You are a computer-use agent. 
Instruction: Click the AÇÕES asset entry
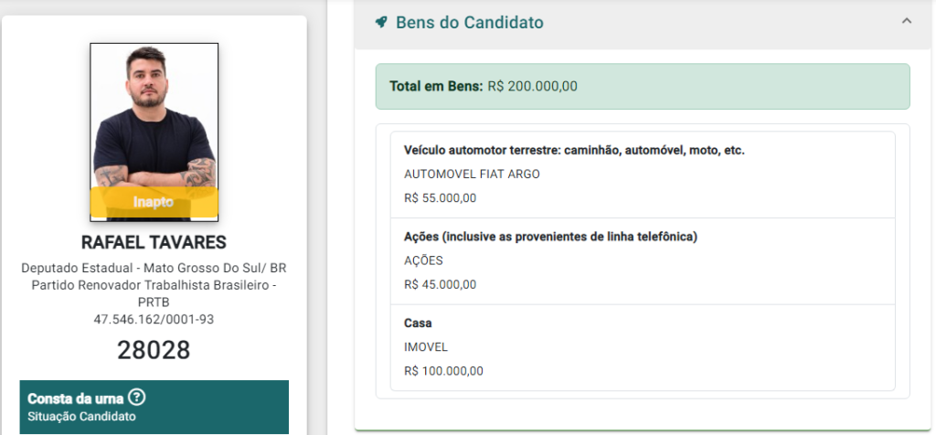point(643,261)
